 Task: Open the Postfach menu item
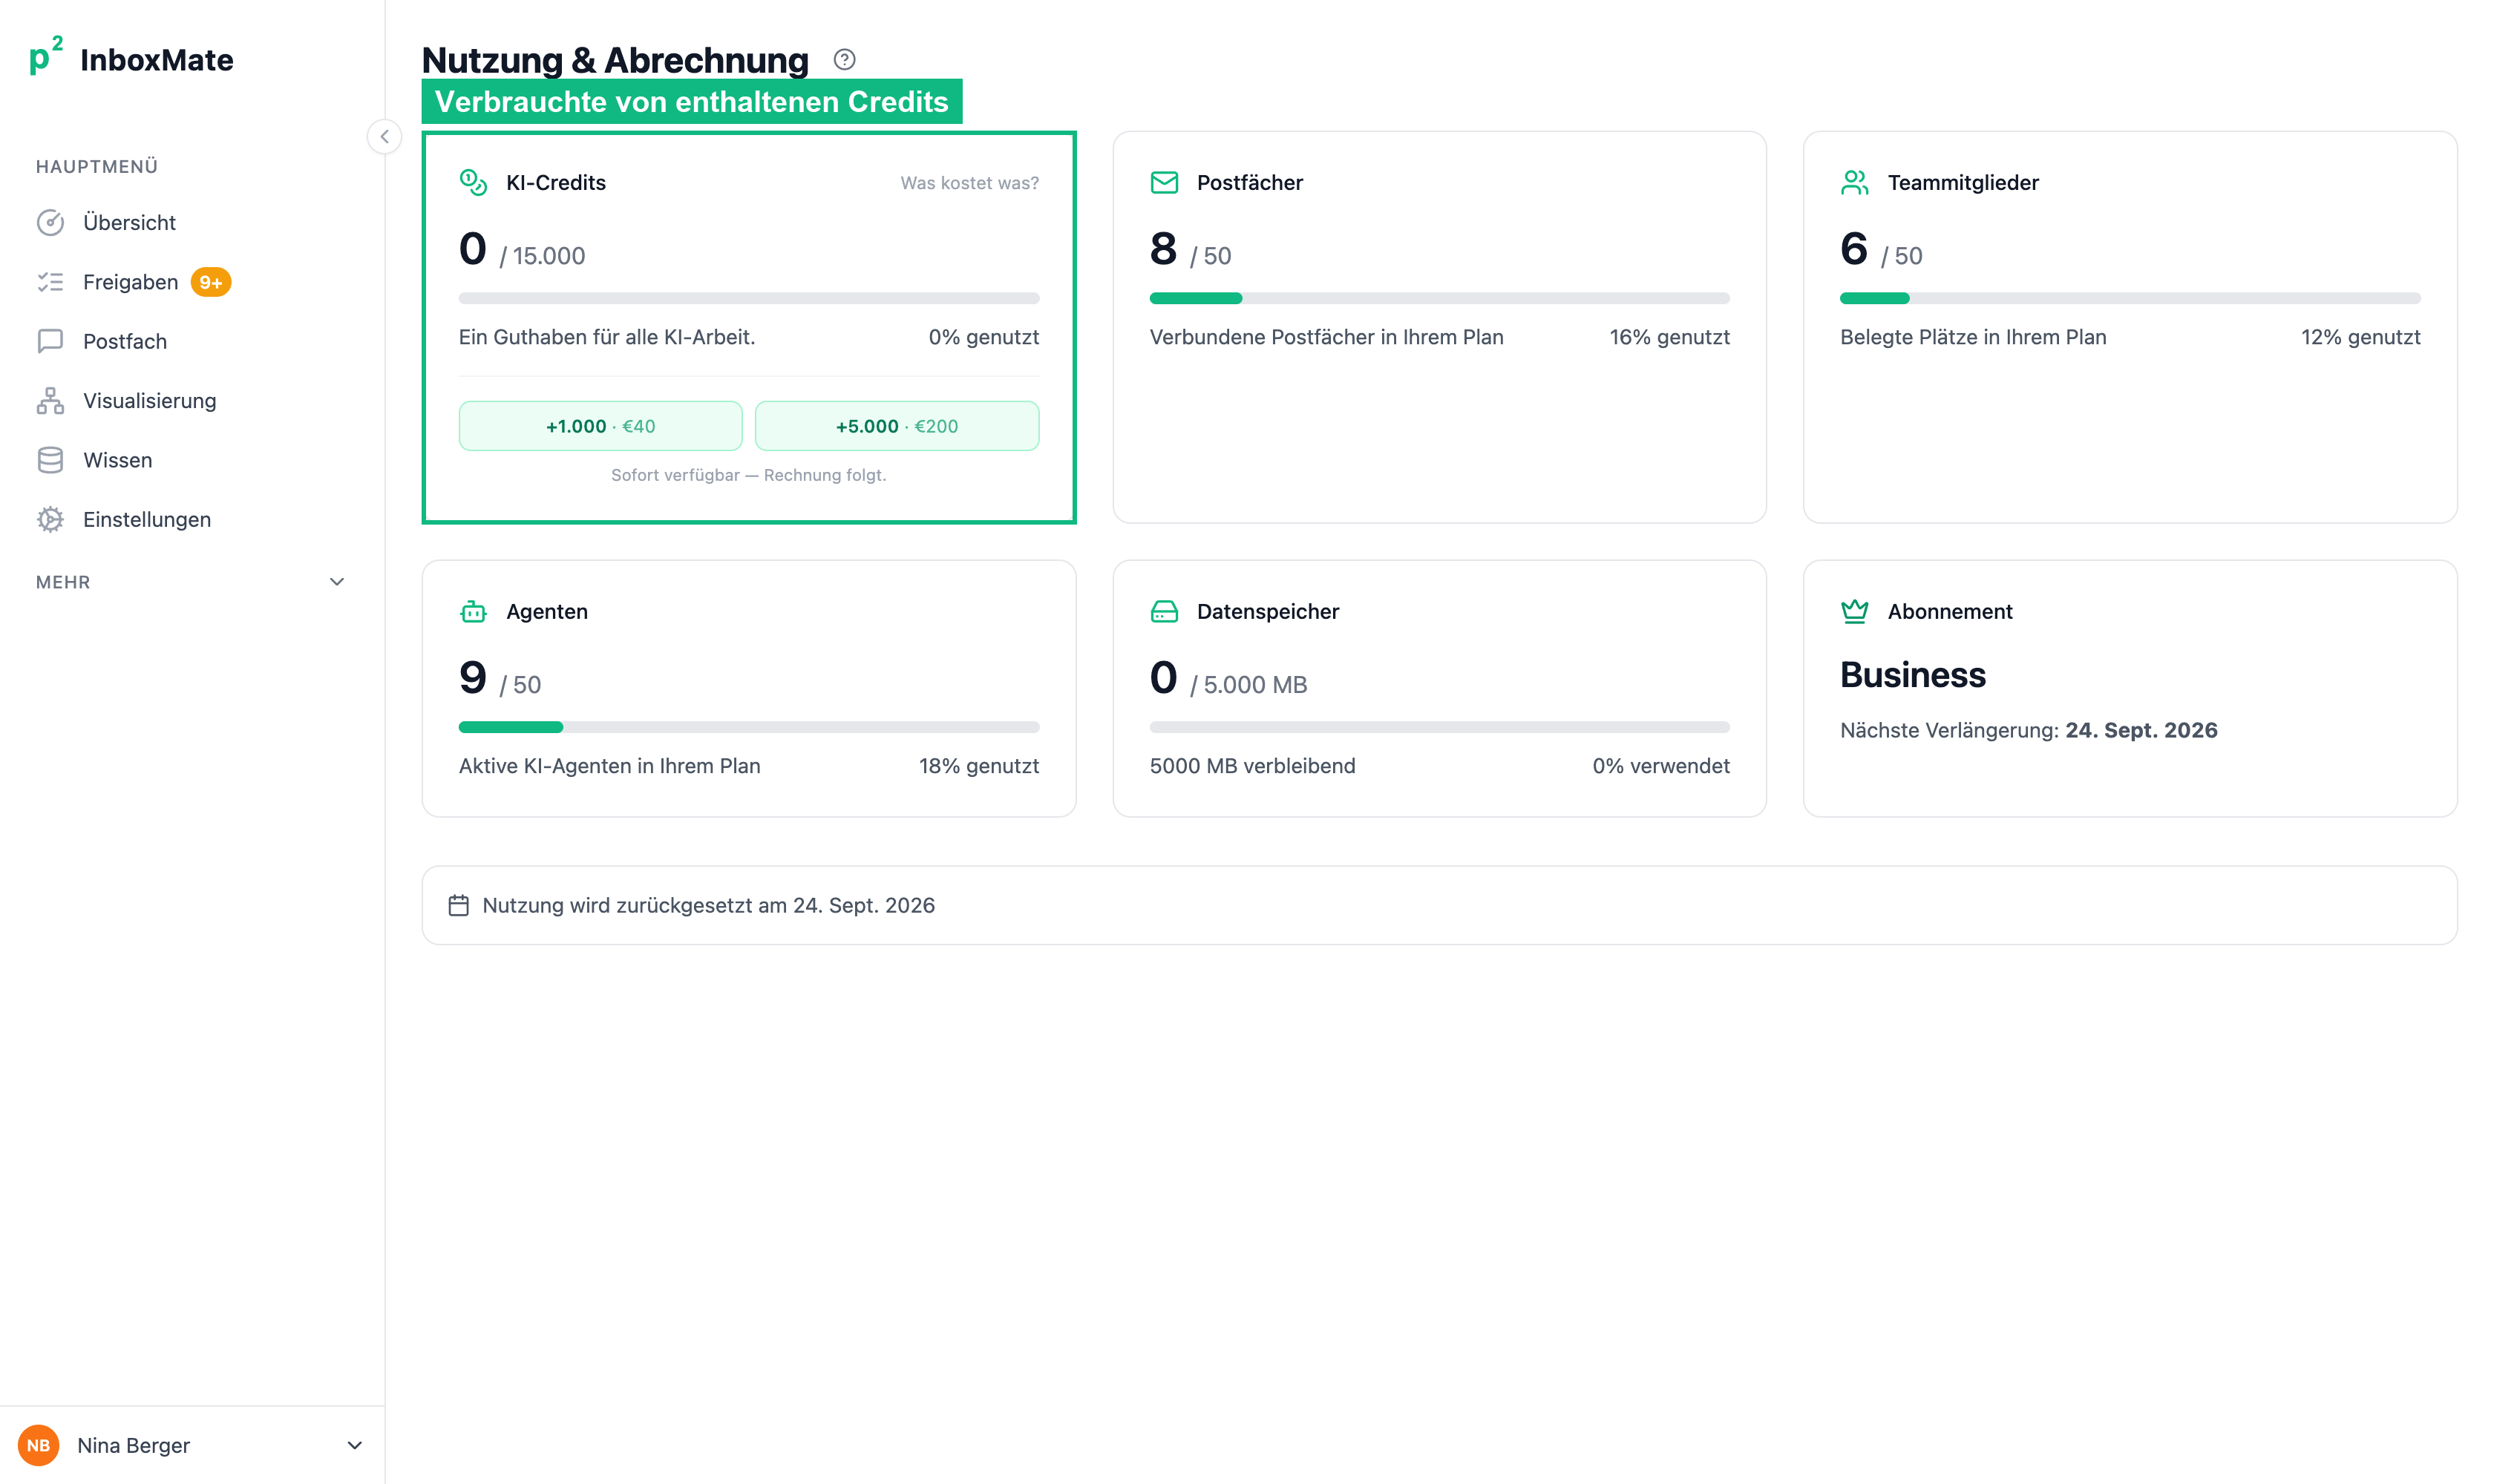(x=191, y=341)
